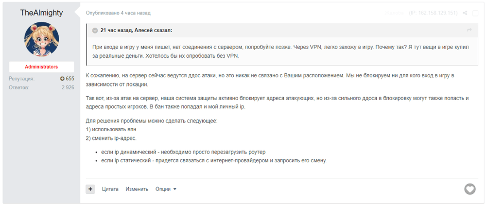Click Цитата to quote this post
The height and width of the screenshot is (205, 486).
click(110, 189)
